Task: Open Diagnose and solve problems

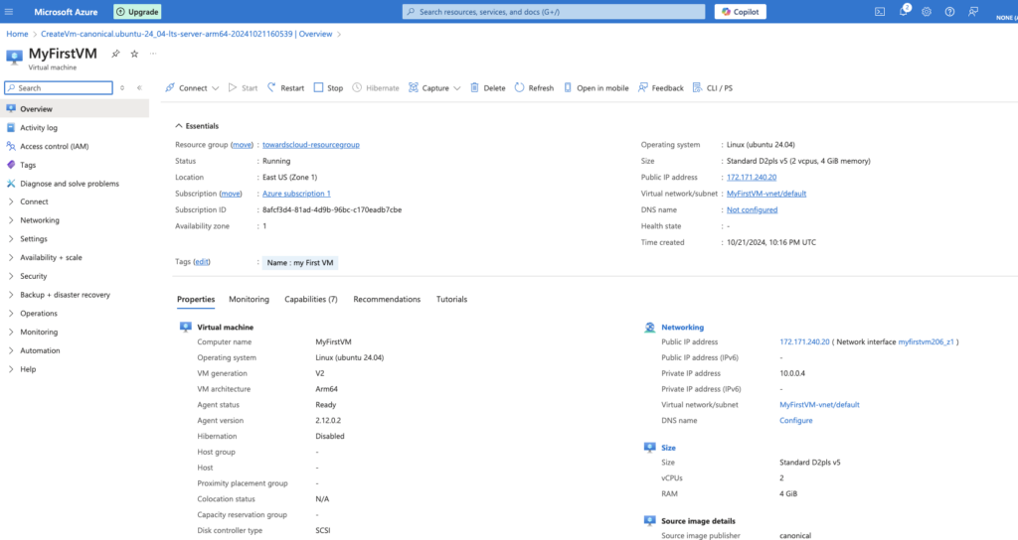Action: point(70,184)
